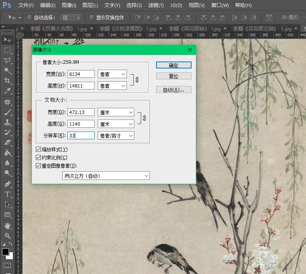The width and height of the screenshot is (306, 274).
Task: Click resolution field showing 33
Action: coord(81,135)
